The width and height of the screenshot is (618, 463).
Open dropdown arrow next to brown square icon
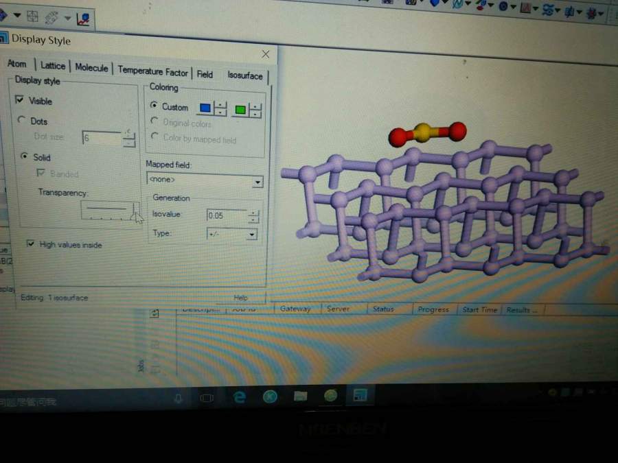[536, 9]
